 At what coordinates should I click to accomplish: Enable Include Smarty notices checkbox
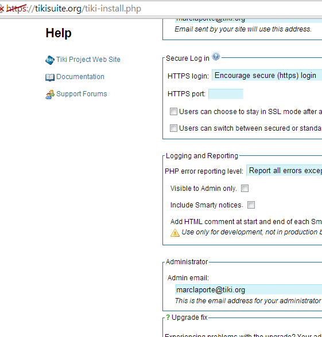(x=251, y=205)
